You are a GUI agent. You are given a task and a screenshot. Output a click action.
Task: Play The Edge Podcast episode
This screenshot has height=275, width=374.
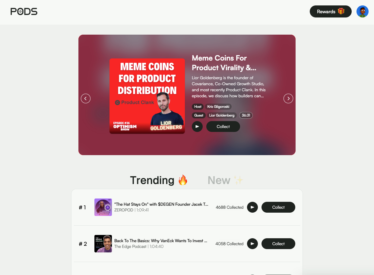coord(252,244)
